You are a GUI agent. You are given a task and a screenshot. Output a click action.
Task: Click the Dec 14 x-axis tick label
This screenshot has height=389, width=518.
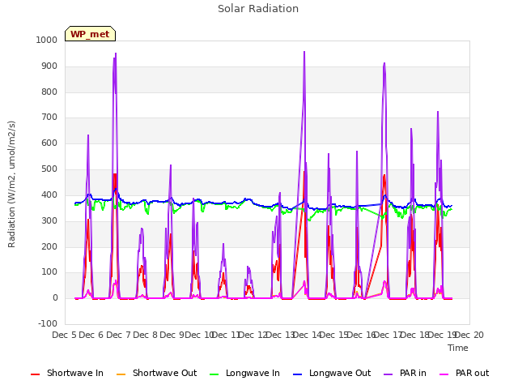point(307,335)
